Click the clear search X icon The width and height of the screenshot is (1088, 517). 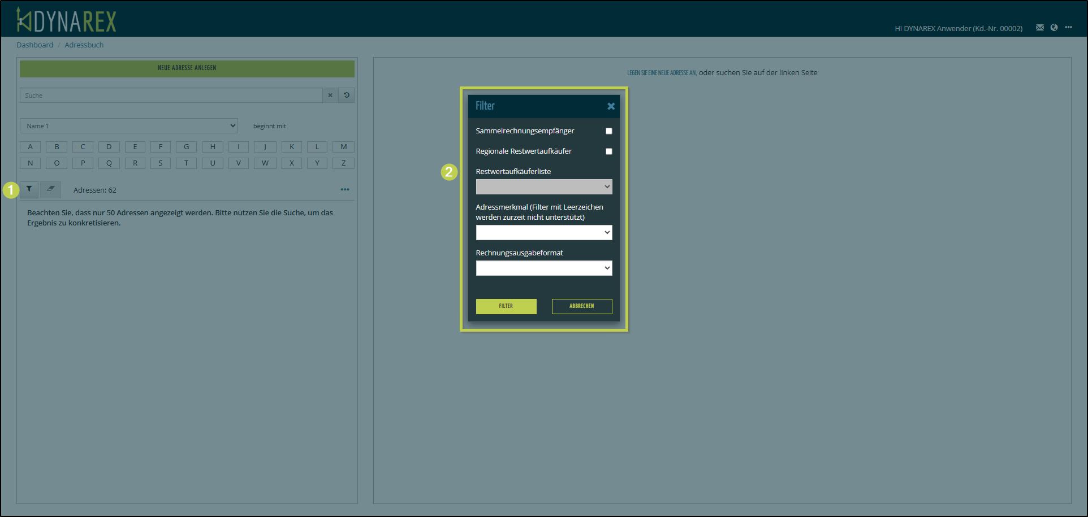[x=330, y=95]
